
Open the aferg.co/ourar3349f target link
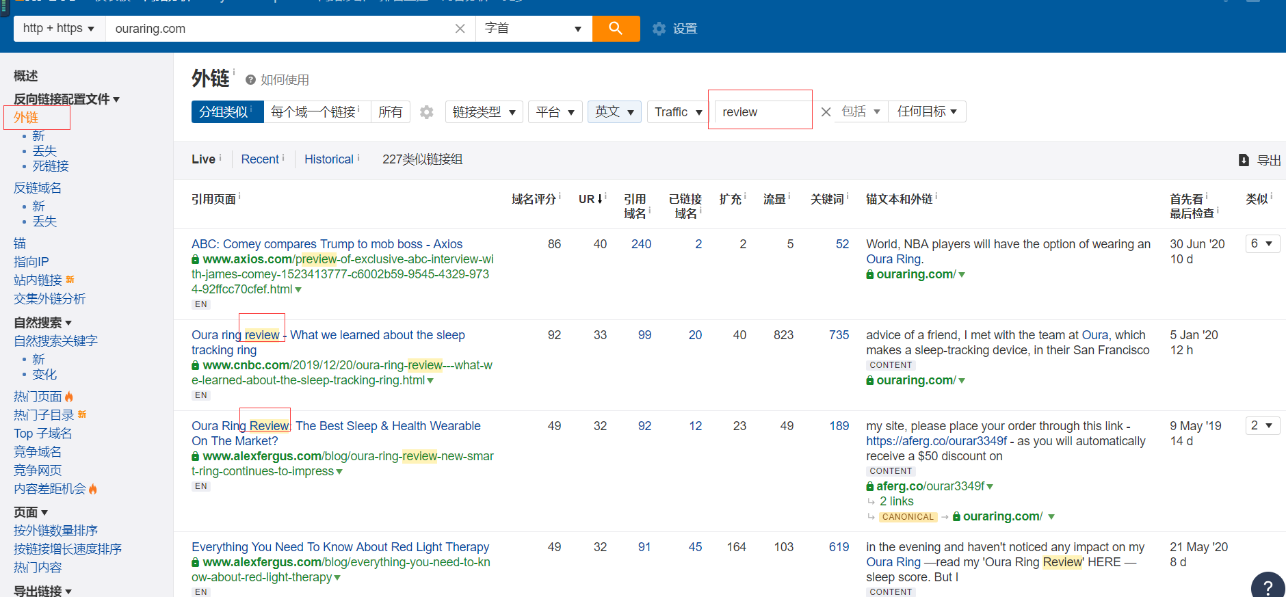point(930,486)
